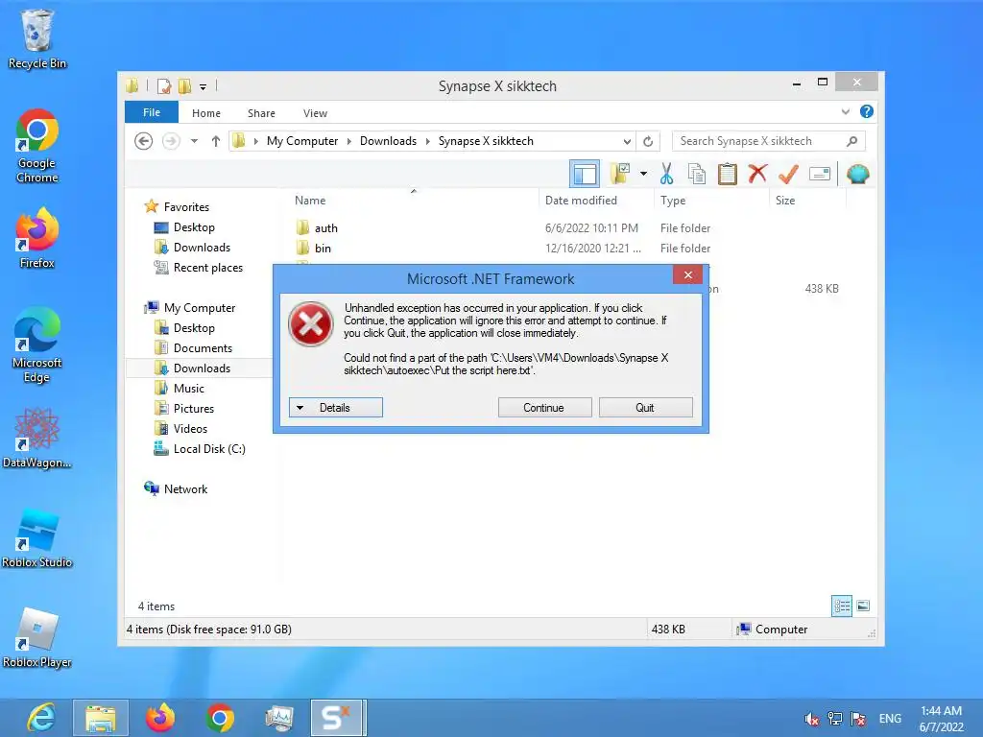Click the Refresh button beside the address bar
983x737 pixels.
(x=648, y=141)
